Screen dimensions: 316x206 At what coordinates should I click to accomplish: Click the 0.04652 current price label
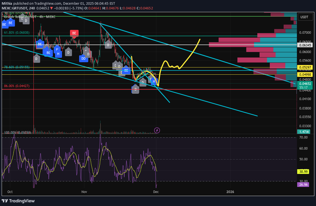click(305, 83)
